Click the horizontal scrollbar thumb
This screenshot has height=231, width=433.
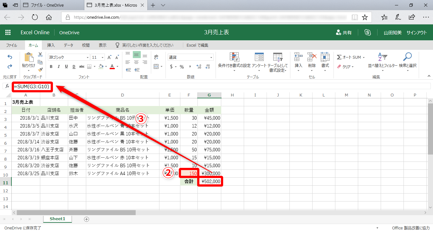pyautogui.click(x=76, y=213)
